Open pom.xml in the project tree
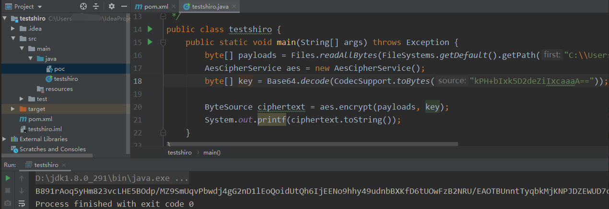Image resolution: width=609 pixels, height=209 pixels. pyautogui.click(x=39, y=119)
